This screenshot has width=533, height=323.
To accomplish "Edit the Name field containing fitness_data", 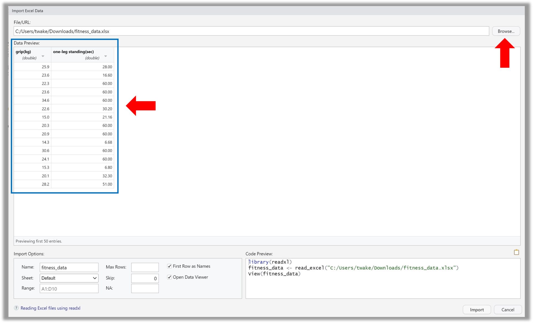I will coord(69,267).
